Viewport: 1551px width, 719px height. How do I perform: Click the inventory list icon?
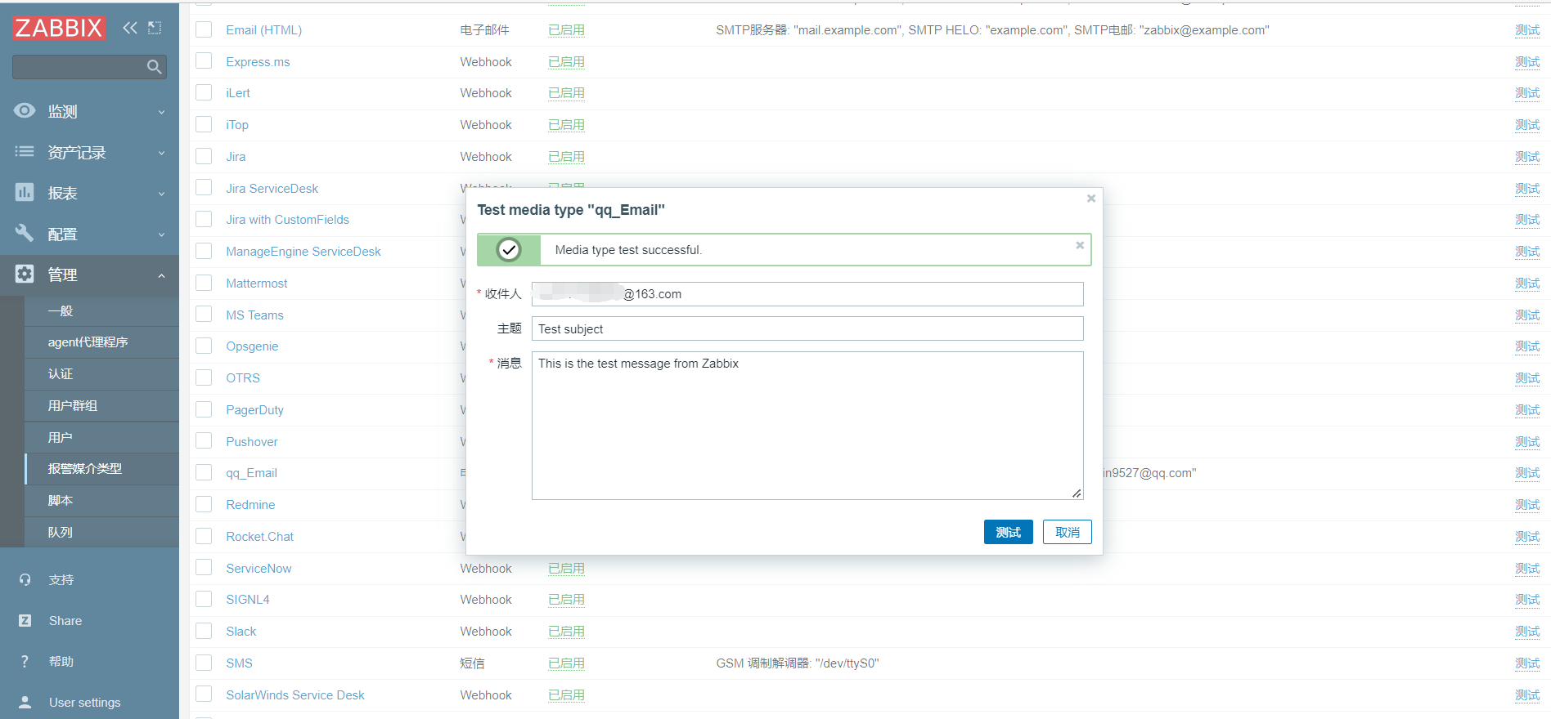tap(25, 151)
